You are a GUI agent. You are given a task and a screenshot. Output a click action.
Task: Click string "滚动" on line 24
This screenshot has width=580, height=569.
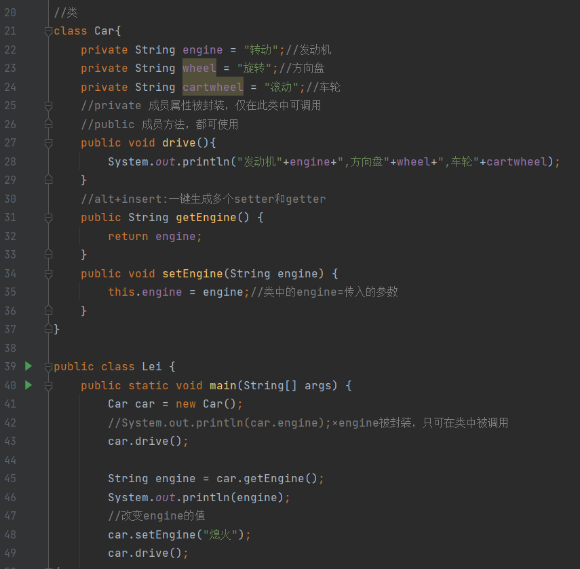pos(281,87)
